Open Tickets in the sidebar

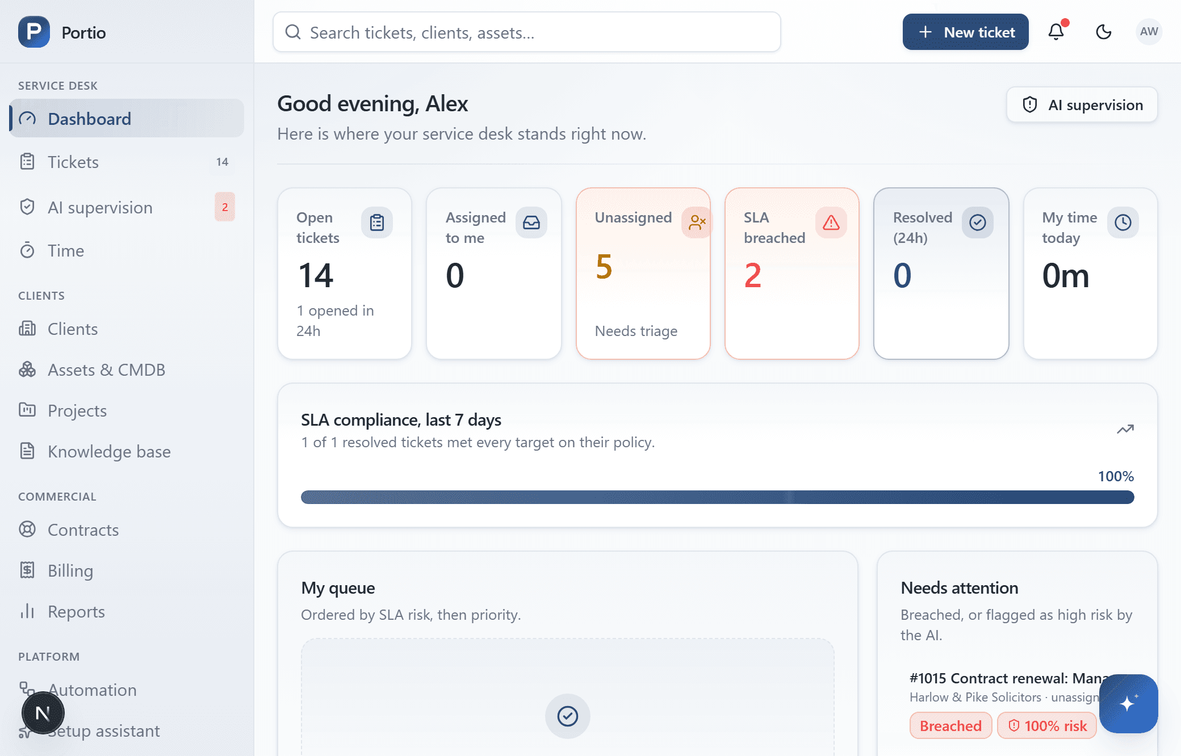click(127, 162)
